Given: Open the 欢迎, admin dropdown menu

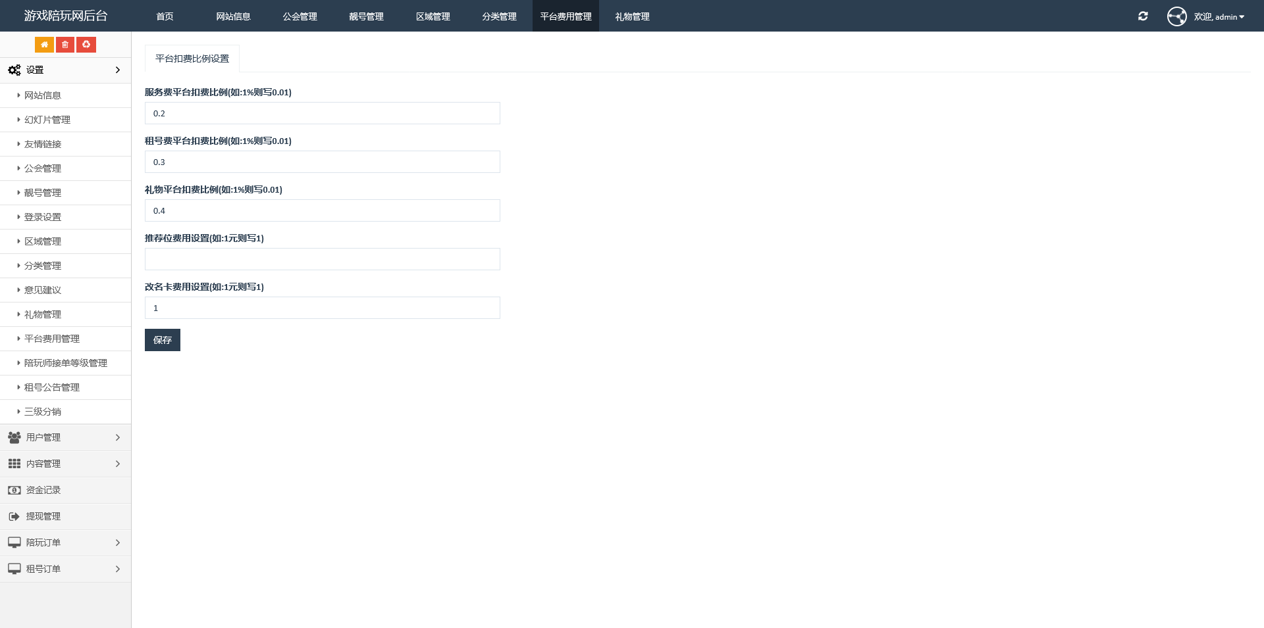Looking at the screenshot, I should pos(1219,16).
